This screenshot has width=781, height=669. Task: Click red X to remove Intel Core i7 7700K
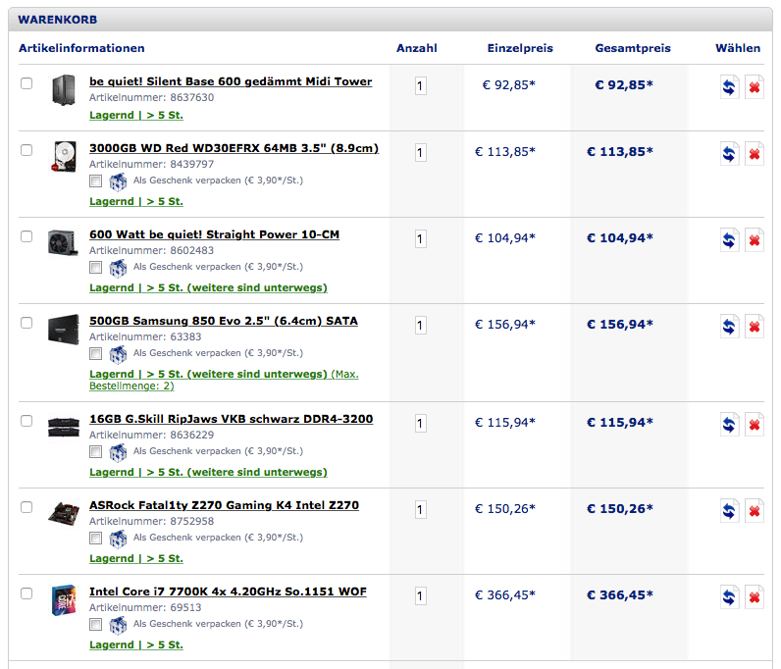pyautogui.click(x=755, y=596)
